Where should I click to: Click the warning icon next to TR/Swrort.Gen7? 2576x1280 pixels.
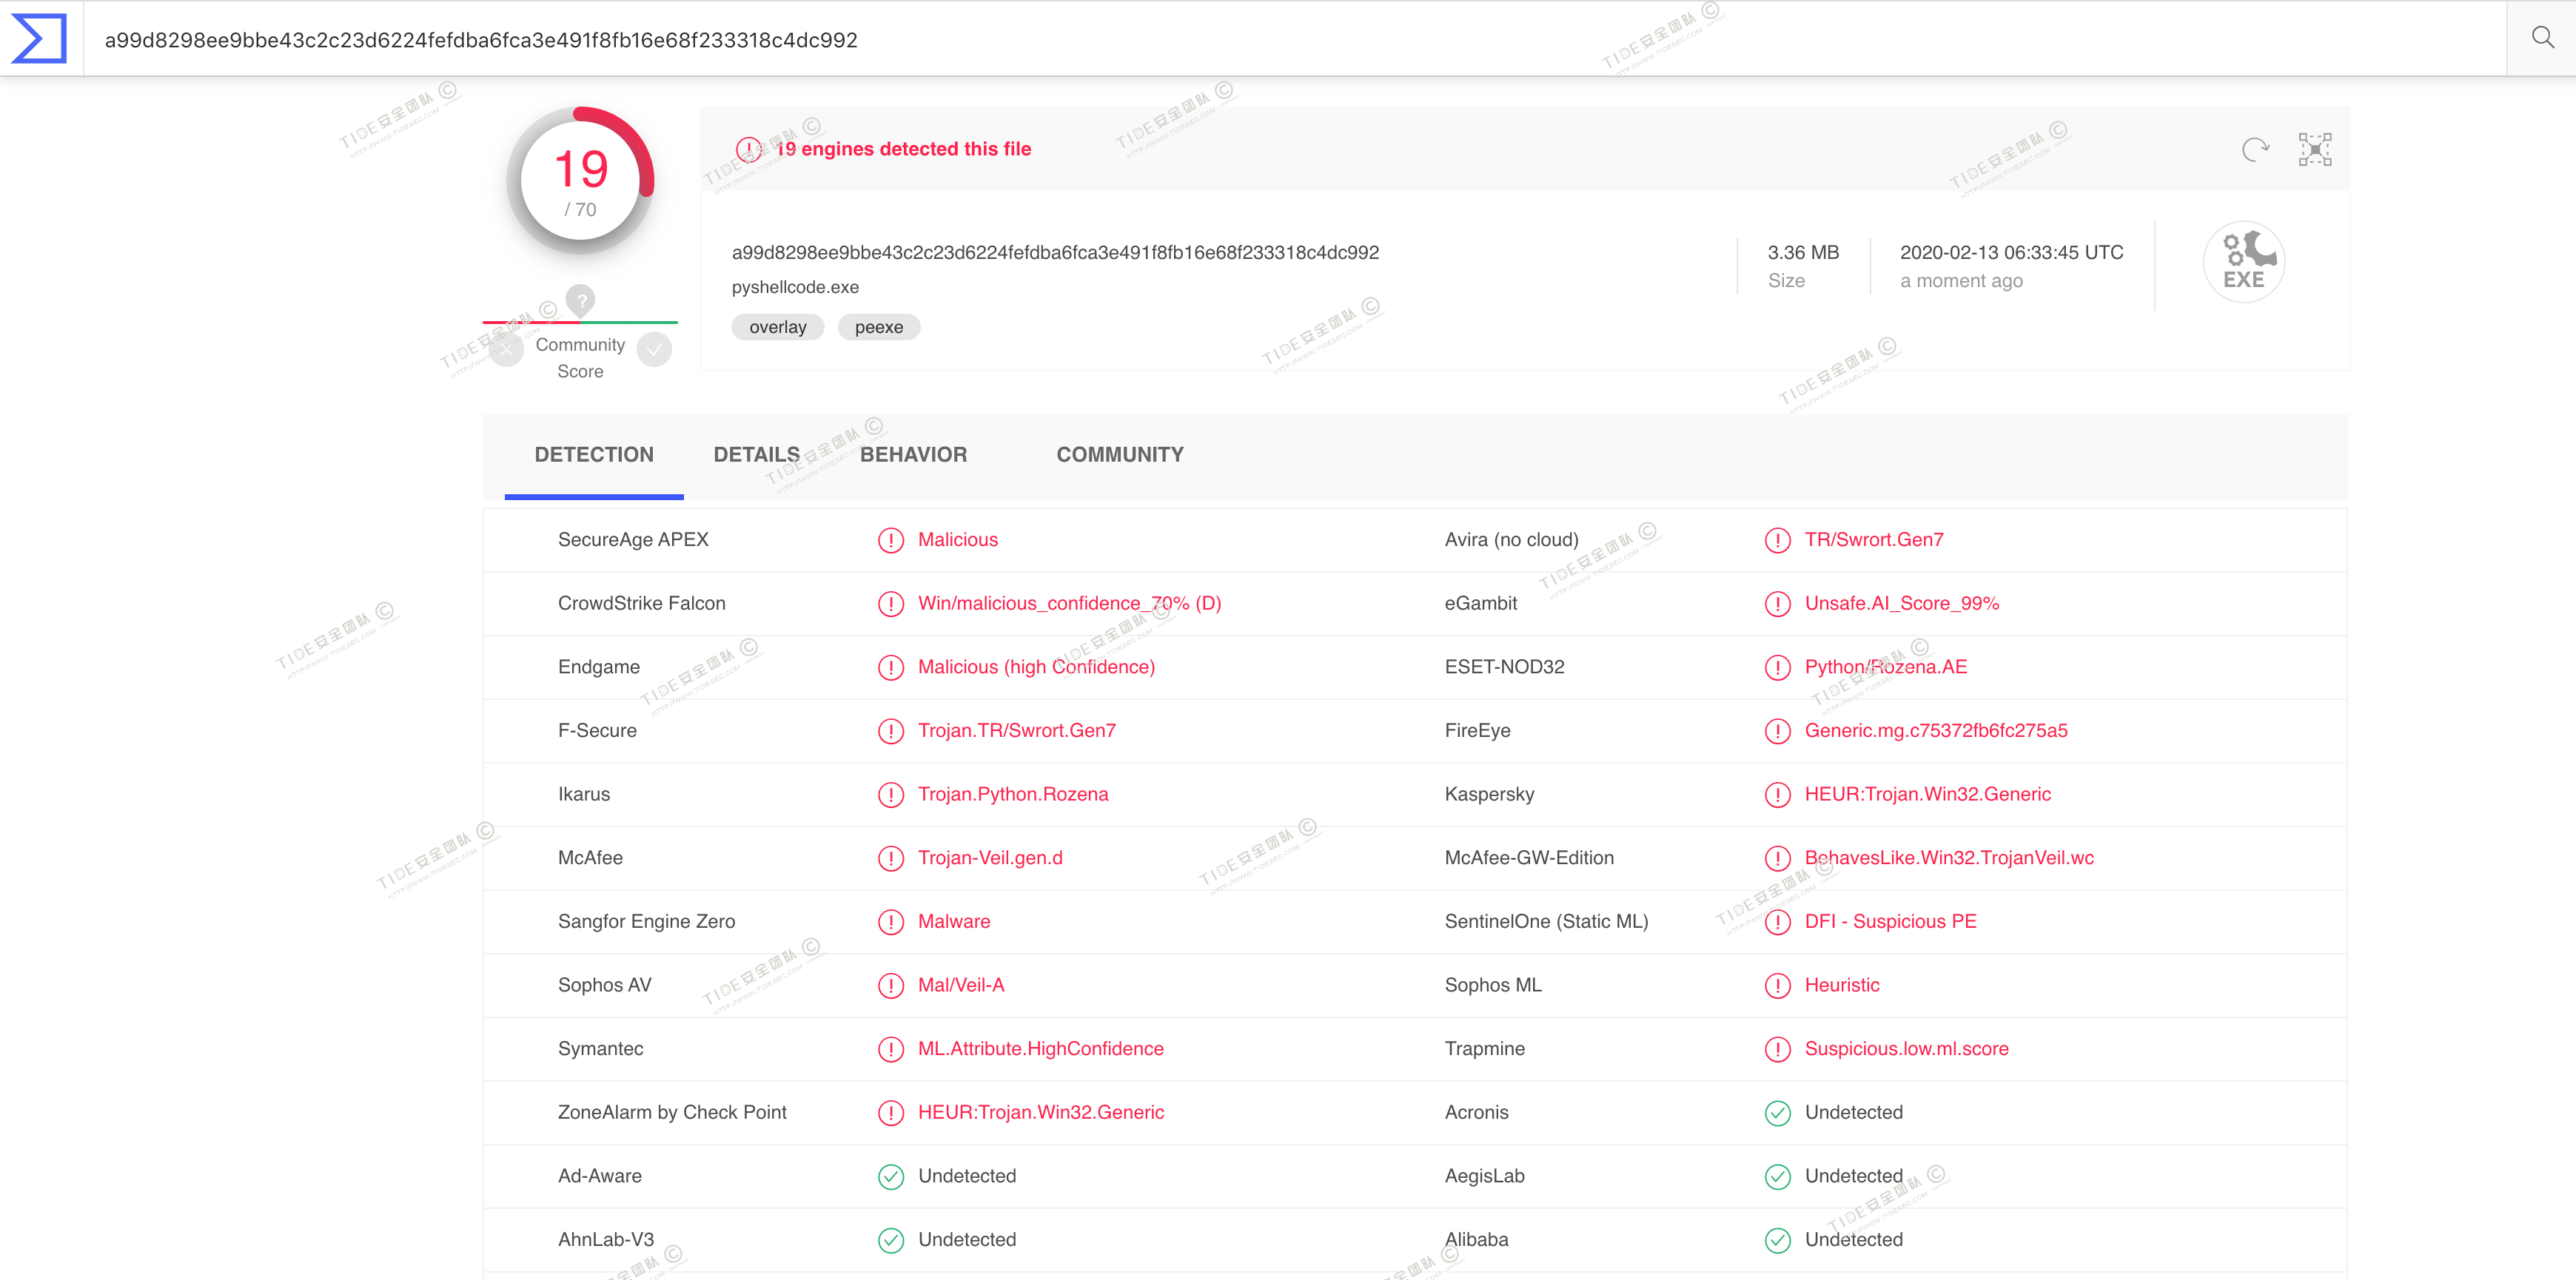[1777, 541]
